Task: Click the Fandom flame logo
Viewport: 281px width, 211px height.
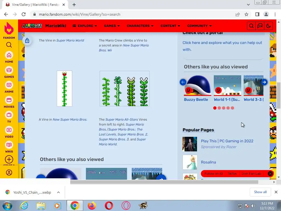Action: [9, 29]
